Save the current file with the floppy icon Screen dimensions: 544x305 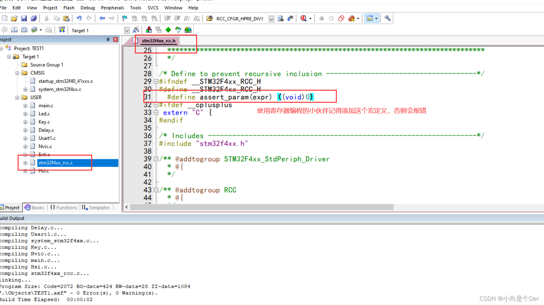pyautogui.click(x=24, y=18)
